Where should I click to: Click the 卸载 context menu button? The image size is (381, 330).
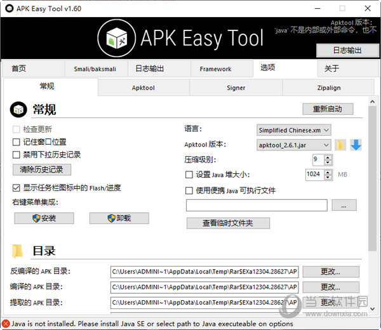pos(119,218)
